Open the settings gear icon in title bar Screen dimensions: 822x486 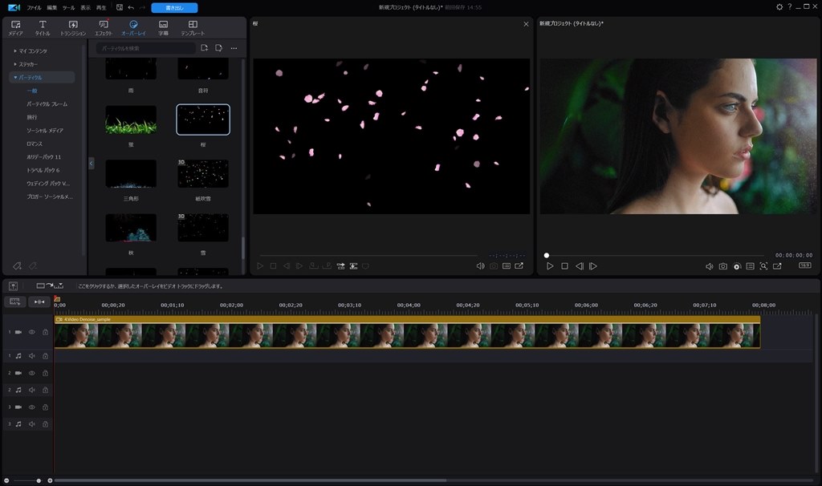pyautogui.click(x=779, y=7)
